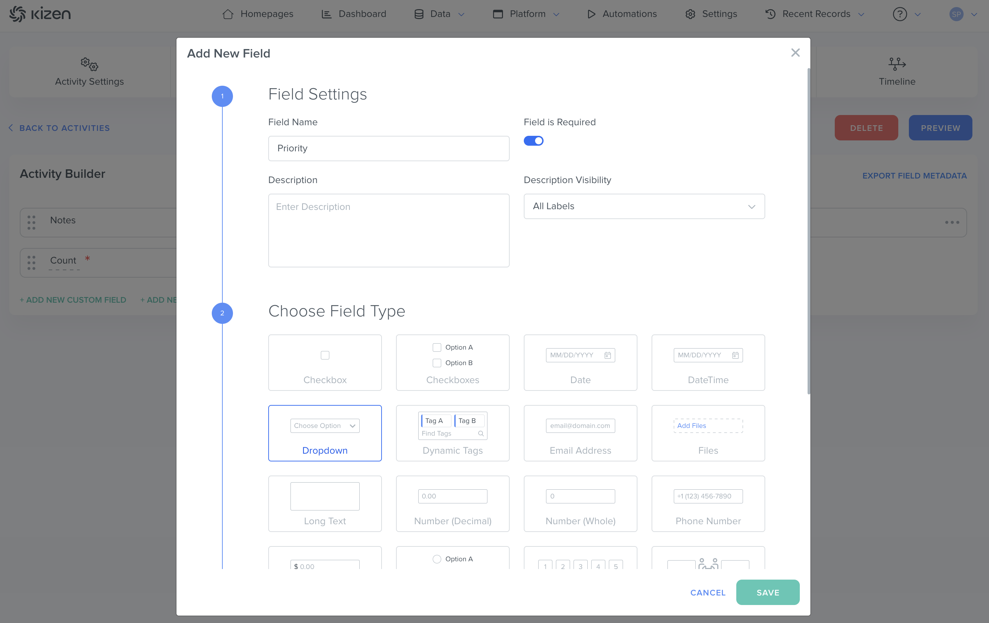The width and height of the screenshot is (989, 623).
Task: Toggle the Field is Required switch
Action: (533, 141)
